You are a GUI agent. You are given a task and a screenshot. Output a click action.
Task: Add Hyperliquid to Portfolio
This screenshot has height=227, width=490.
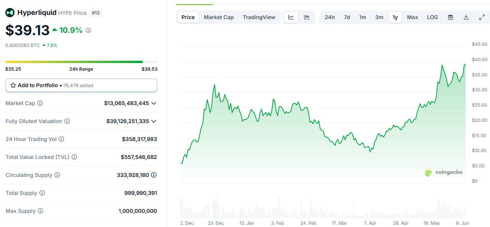pos(81,86)
